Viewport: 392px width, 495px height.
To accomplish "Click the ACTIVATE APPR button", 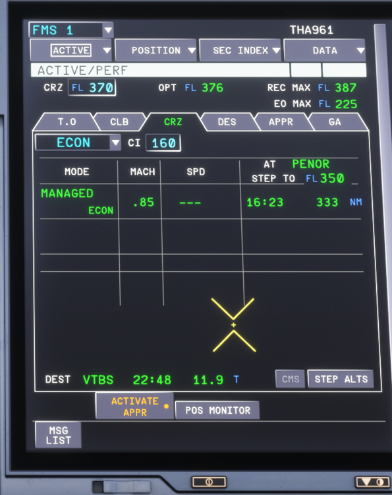I will point(135,407).
